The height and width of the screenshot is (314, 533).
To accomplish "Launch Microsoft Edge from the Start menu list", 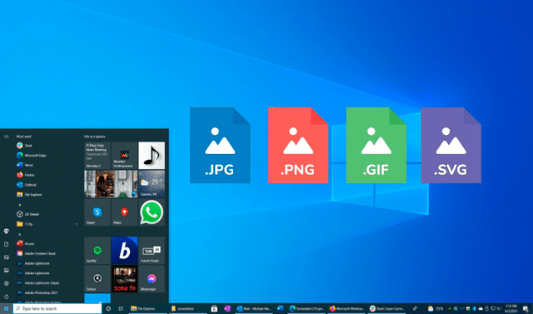I will click(32, 155).
